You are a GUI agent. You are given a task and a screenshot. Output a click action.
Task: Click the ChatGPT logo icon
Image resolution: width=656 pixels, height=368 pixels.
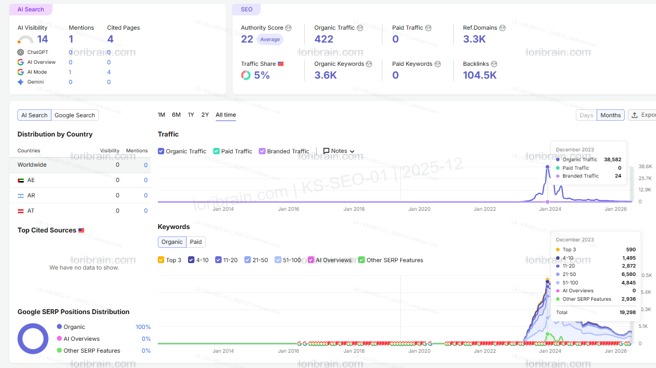click(x=20, y=52)
